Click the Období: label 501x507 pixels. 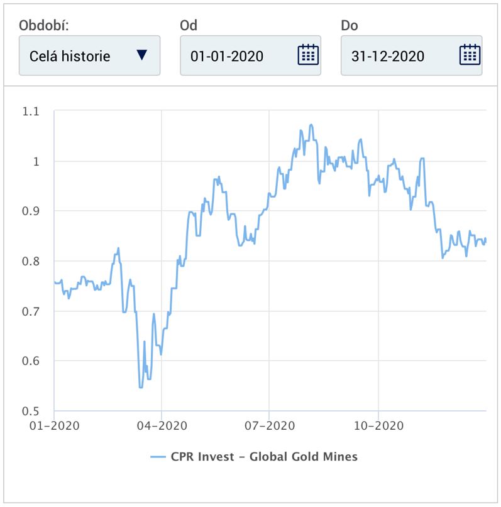pyautogui.click(x=44, y=26)
